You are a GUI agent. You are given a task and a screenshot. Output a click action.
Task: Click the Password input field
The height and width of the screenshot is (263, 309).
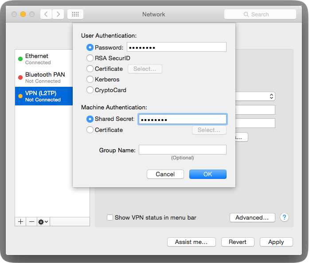pyautogui.click(x=176, y=47)
